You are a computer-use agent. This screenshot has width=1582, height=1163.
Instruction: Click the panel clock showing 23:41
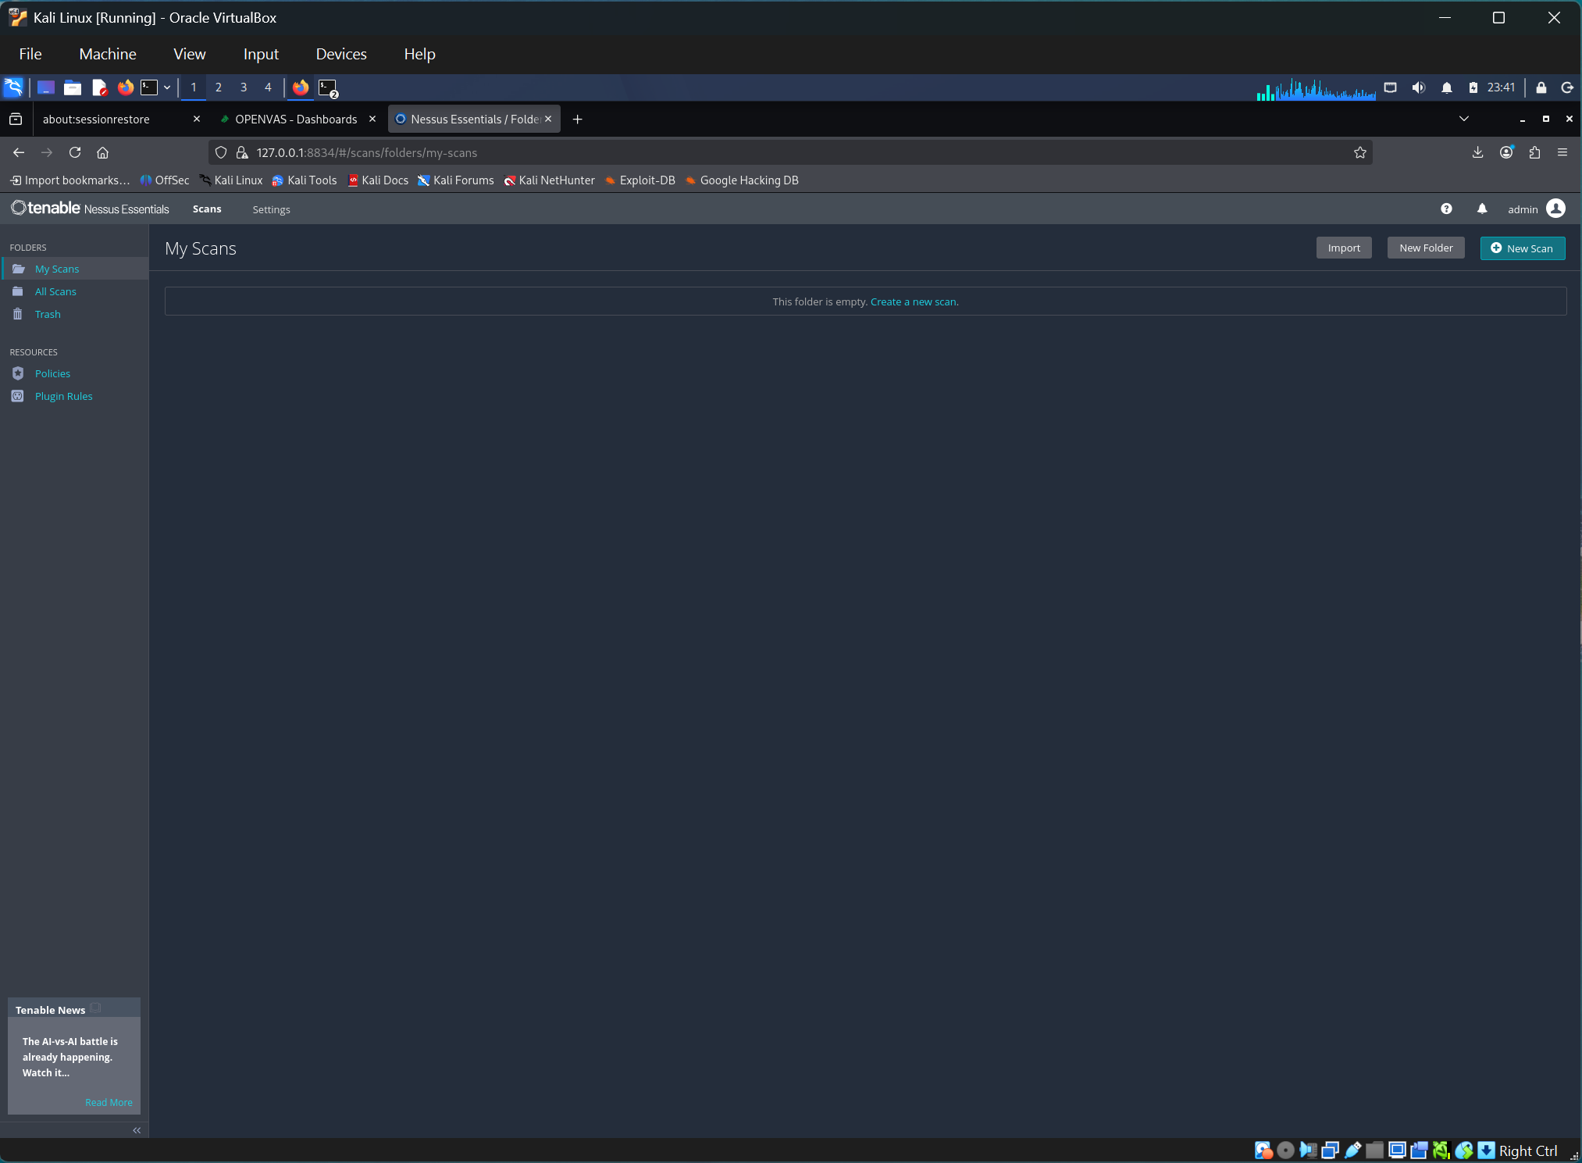coord(1501,87)
